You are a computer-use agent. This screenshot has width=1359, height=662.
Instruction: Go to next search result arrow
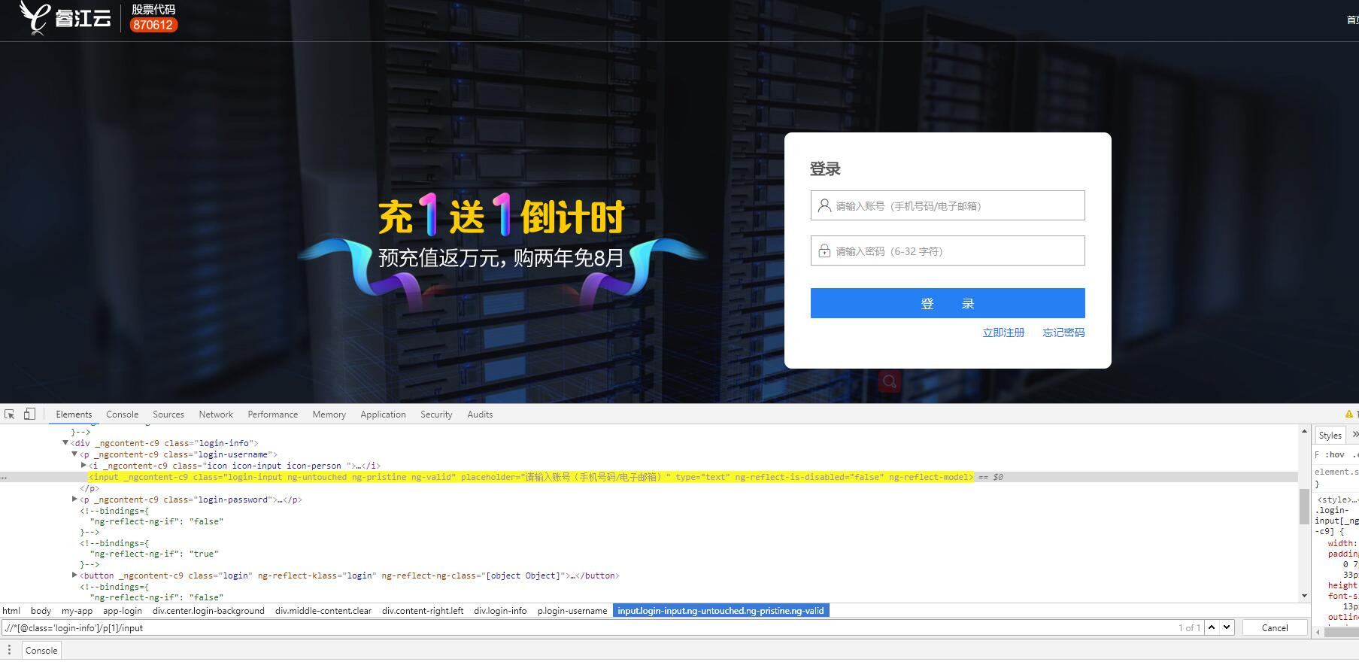tap(1227, 627)
